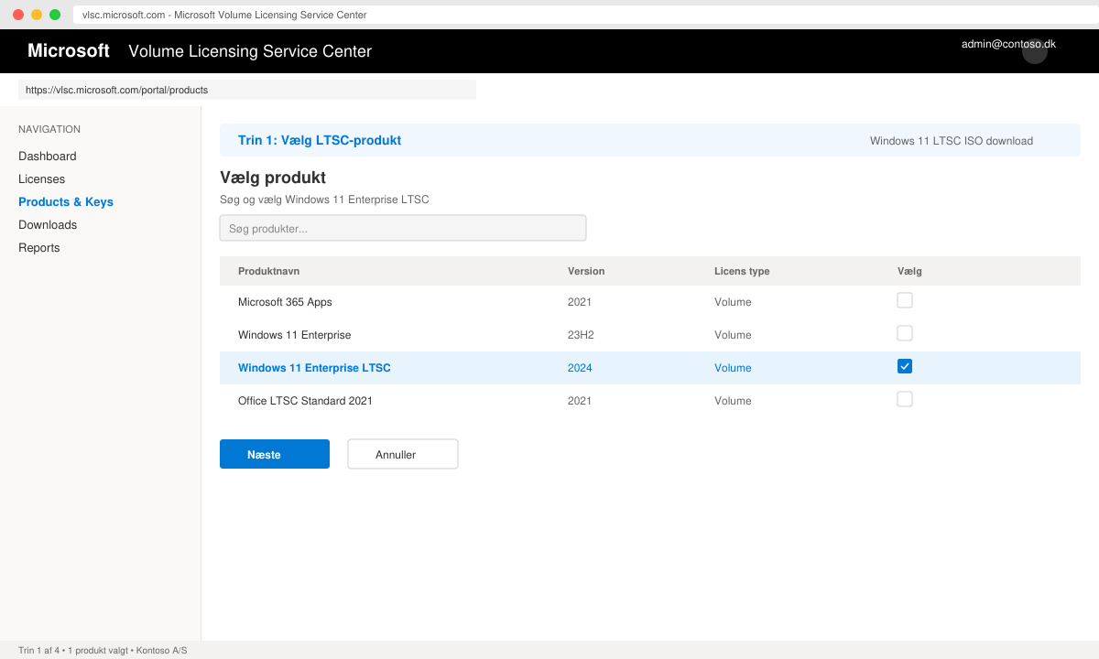Click the user avatar next to admin@contoso.dk
This screenshot has width=1099, height=659.
click(x=1035, y=51)
